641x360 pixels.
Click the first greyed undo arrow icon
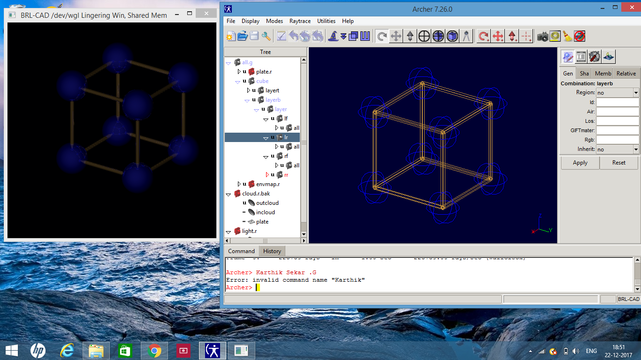[x=294, y=36]
